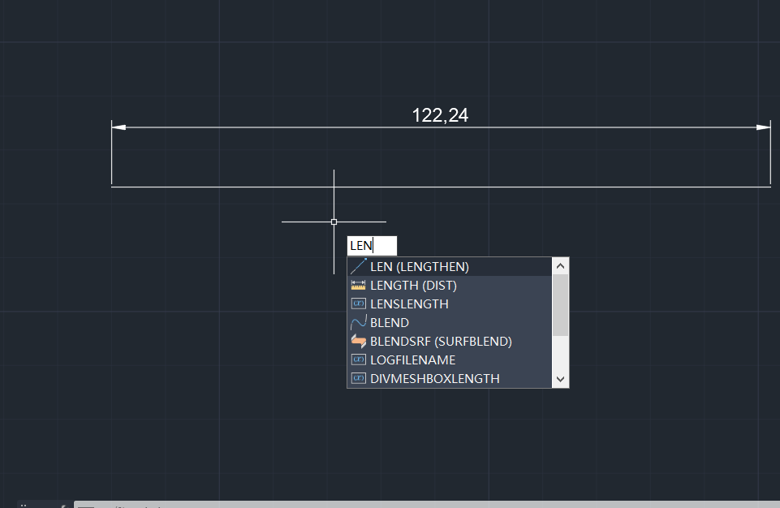The height and width of the screenshot is (508, 780).
Task: Click the left arrowhead of the dimension line
Action: click(x=119, y=127)
